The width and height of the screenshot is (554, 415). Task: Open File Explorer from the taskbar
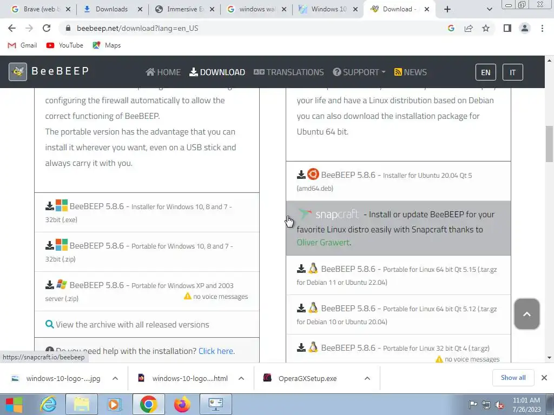[81, 404]
